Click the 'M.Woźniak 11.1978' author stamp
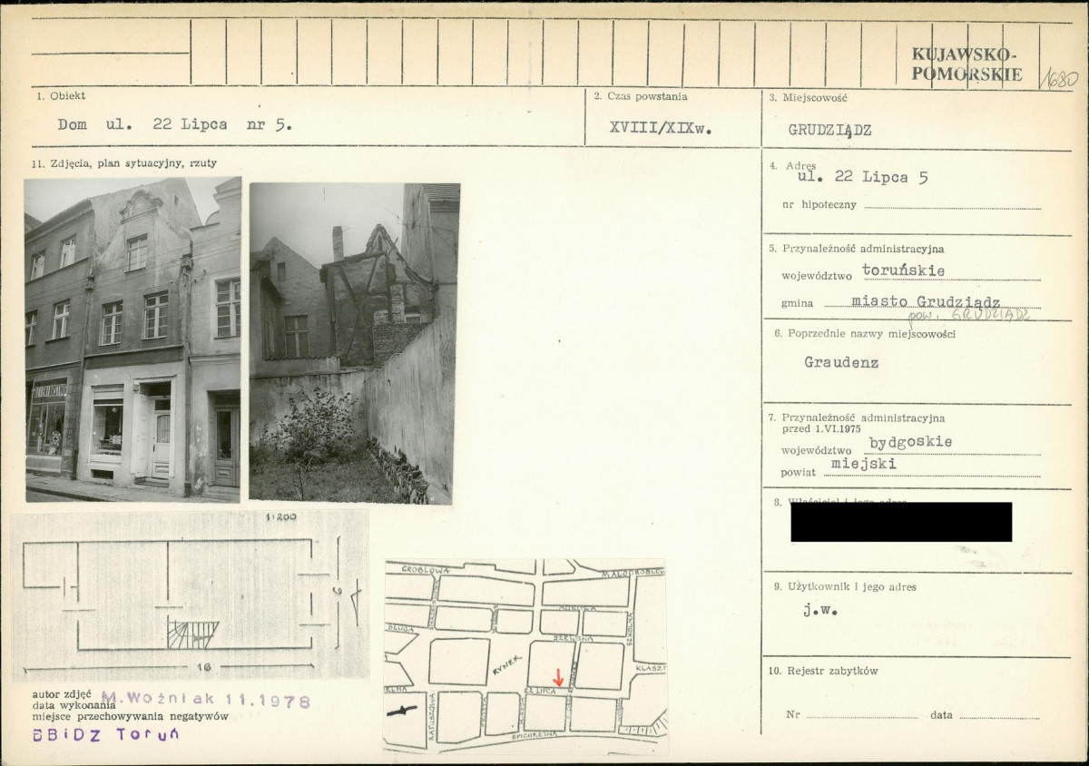 206,701
